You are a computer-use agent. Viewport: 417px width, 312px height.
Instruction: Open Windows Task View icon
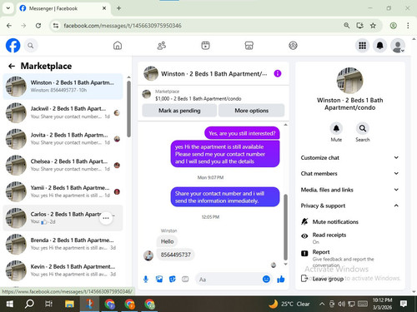pyautogui.click(x=48, y=304)
